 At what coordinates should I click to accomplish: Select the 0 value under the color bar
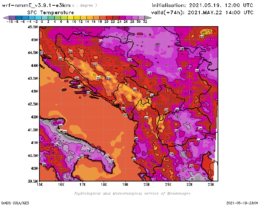point(42,22)
